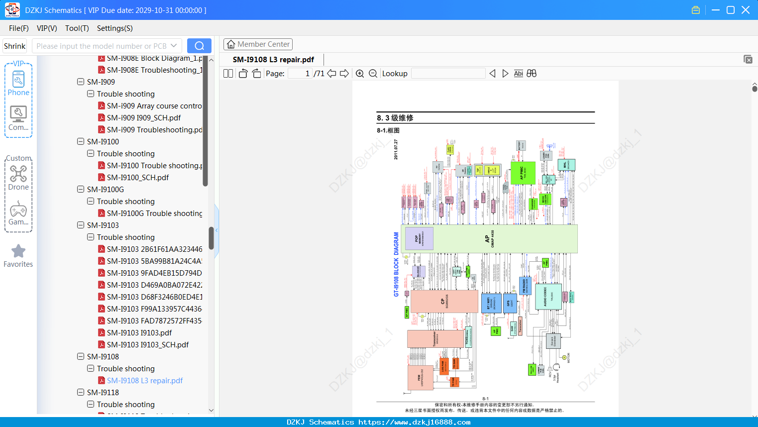The width and height of the screenshot is (758, 427).
Task: Zoom out of the PDF
Action: (x=373, y=74)
